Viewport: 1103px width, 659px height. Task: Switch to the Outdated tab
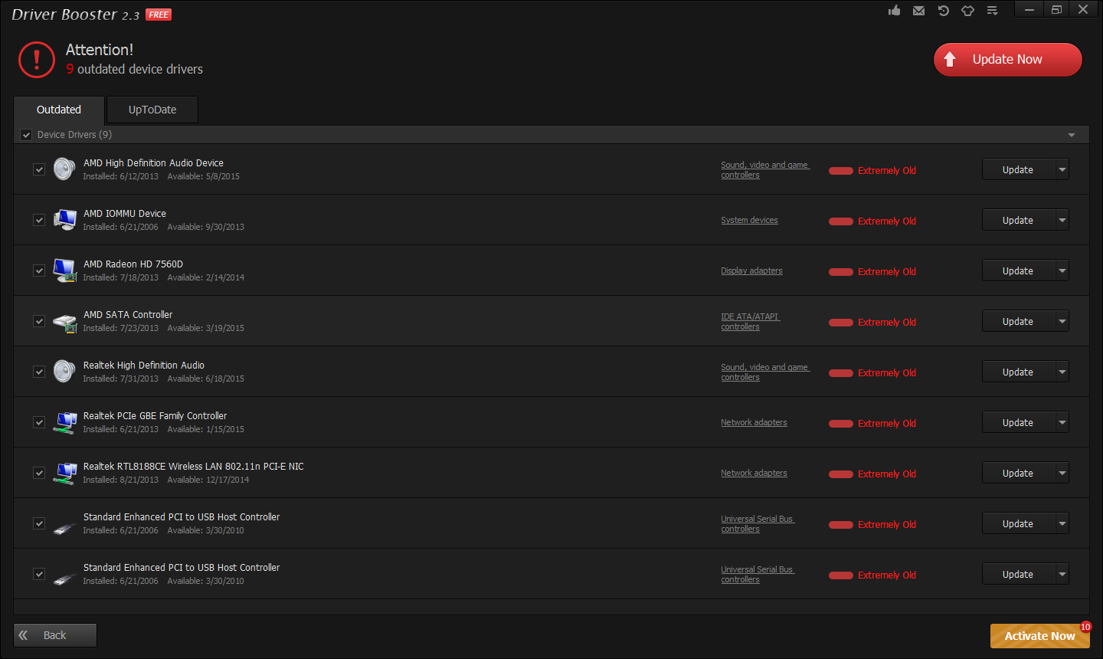[59, 110]
